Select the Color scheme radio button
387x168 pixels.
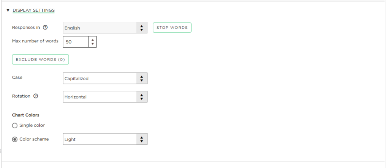[15, 139]
